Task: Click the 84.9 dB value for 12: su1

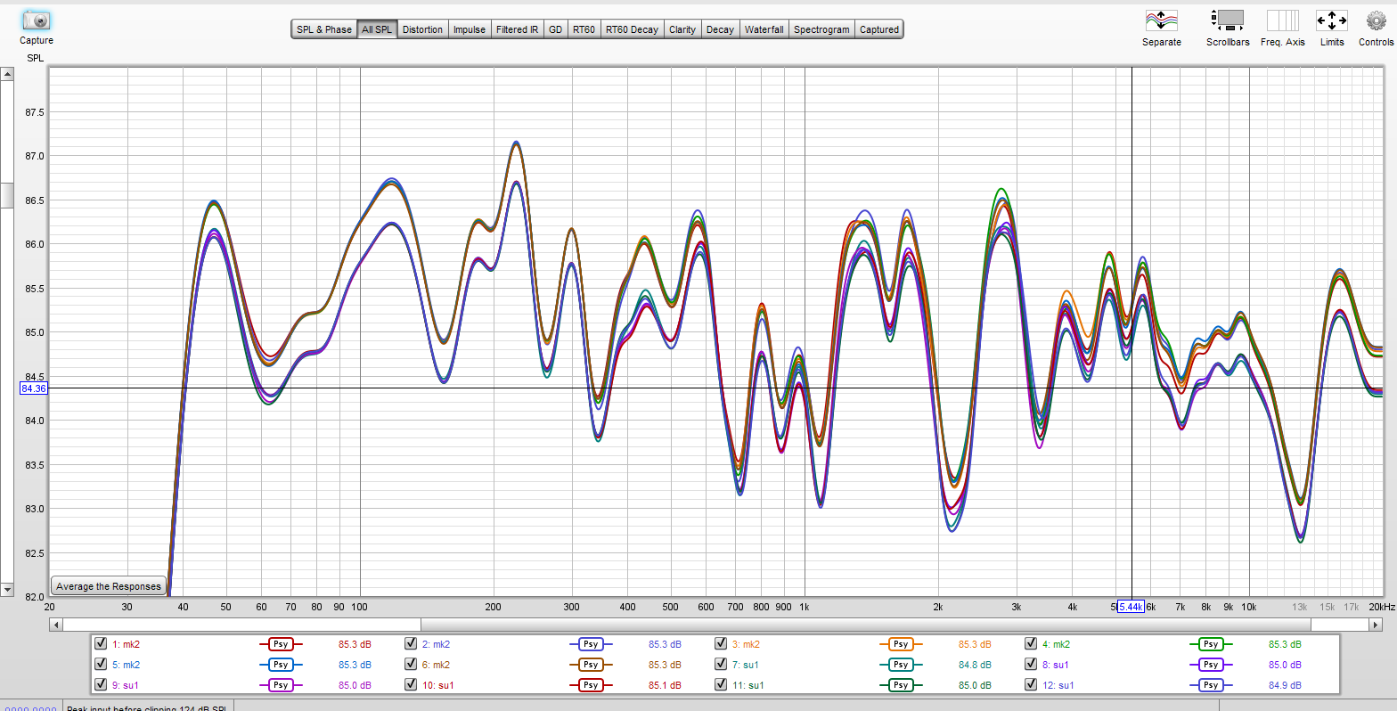Action: click(1286, 685)
